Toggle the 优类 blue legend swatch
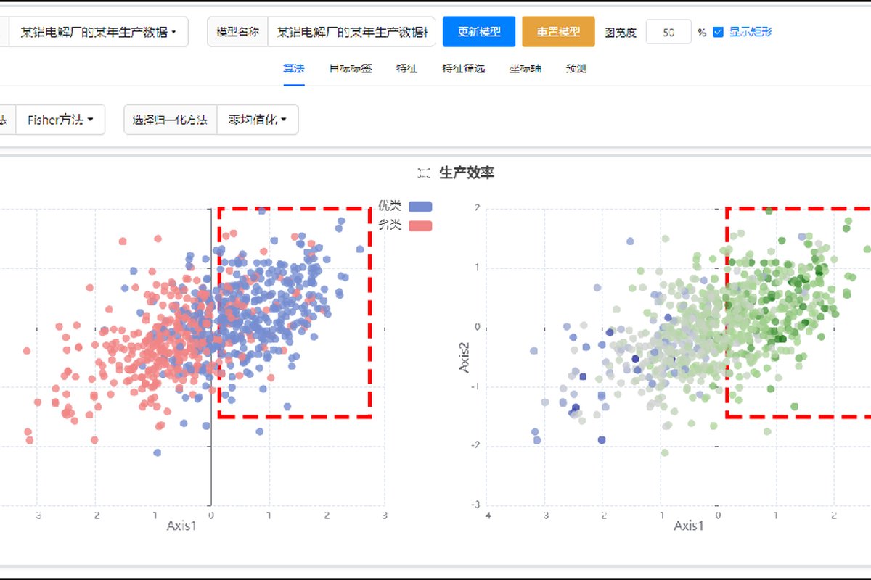871x580 pixels. pyautogui.click(x=420, y=206)
